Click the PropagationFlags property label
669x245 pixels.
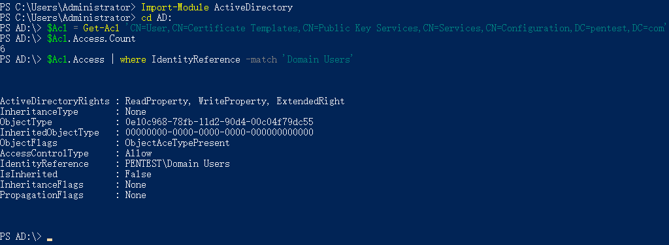tap(42, 195)
